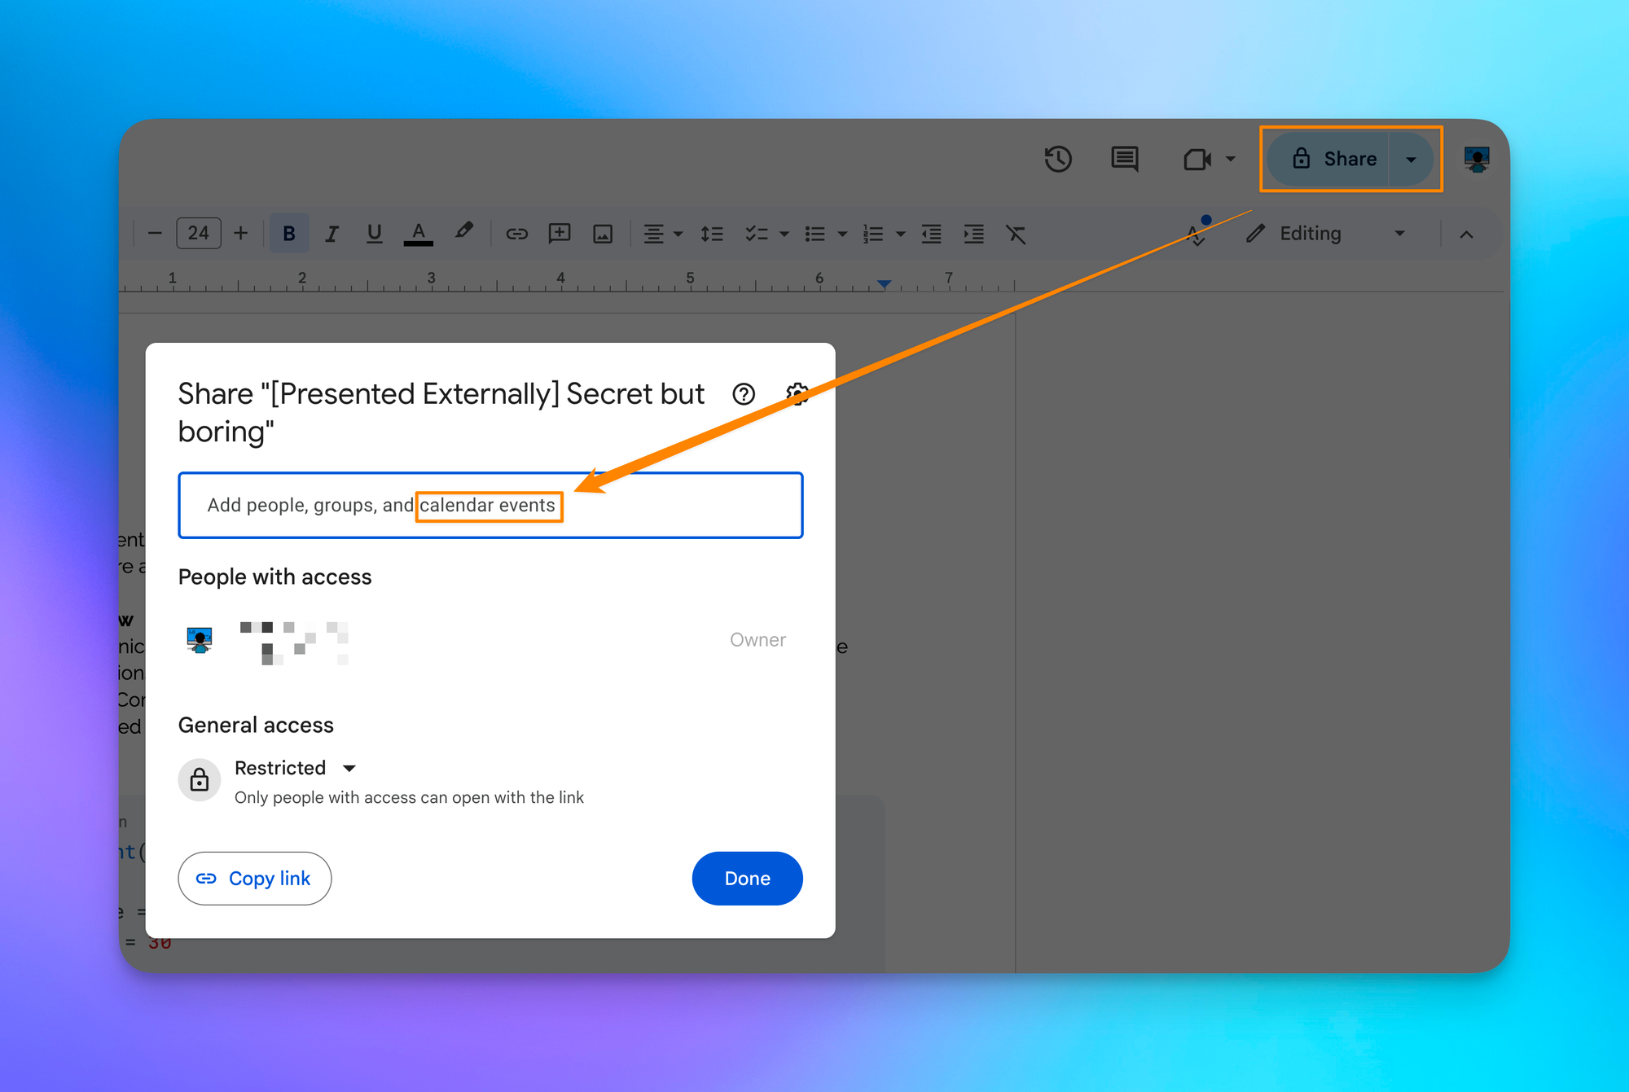1629x1092 pixels.
Task: Click the text color swatch button
Action: coord(418,235)
